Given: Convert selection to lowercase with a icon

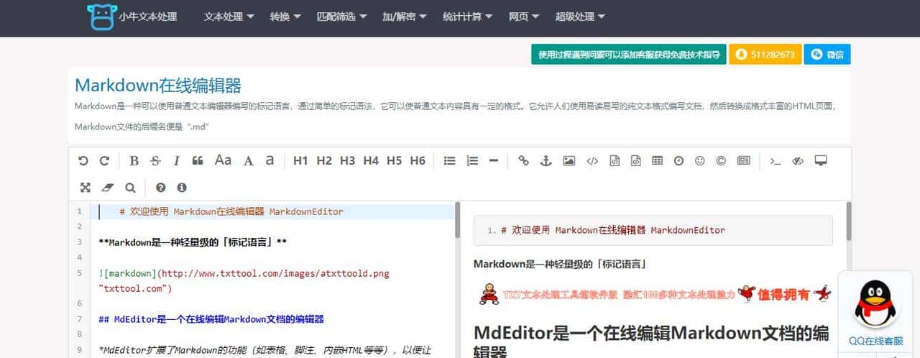Looking at the screenshot, I should [x=270, y=160].
